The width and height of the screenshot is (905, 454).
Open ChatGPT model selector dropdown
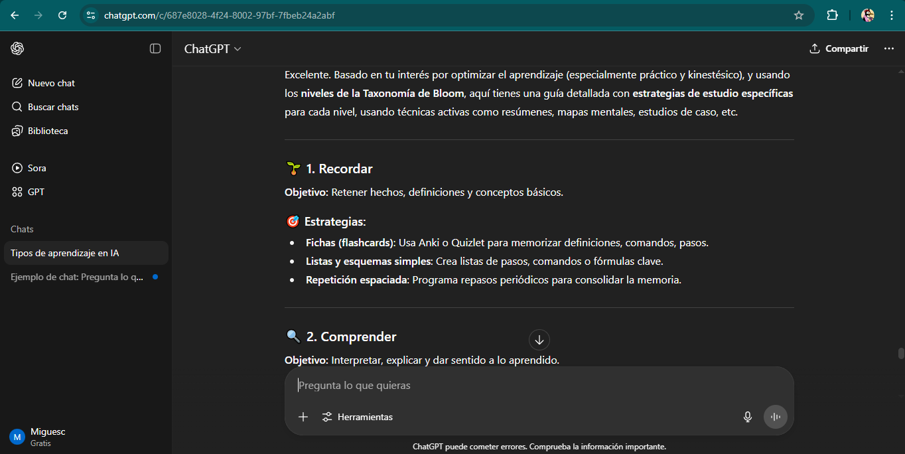point(212,48)
